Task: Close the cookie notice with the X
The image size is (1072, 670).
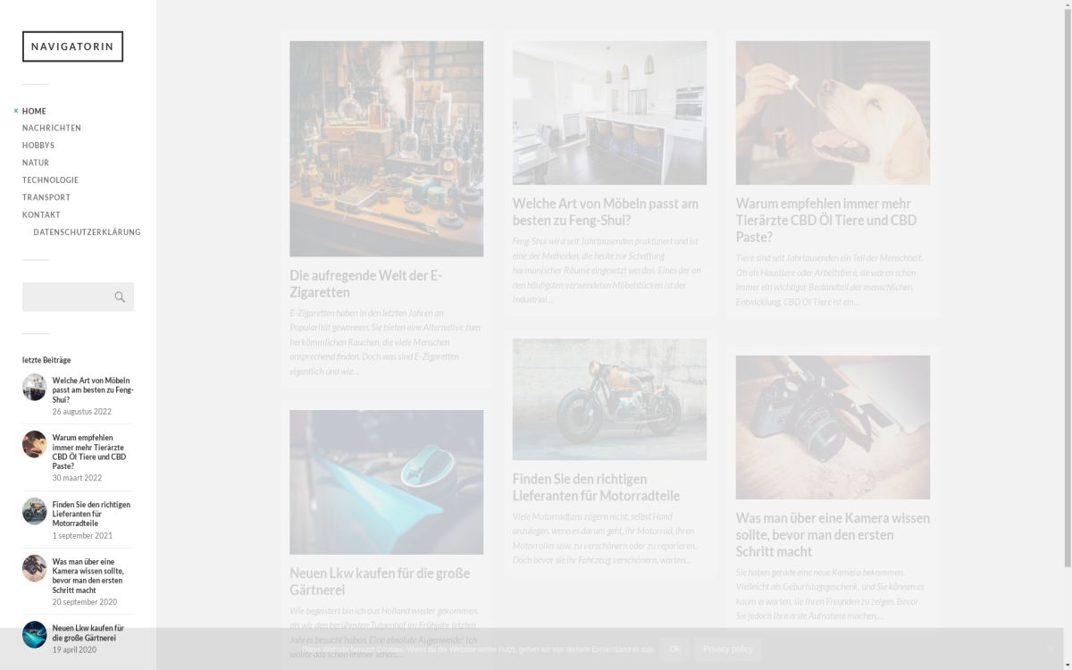Action: [1050, 649]
